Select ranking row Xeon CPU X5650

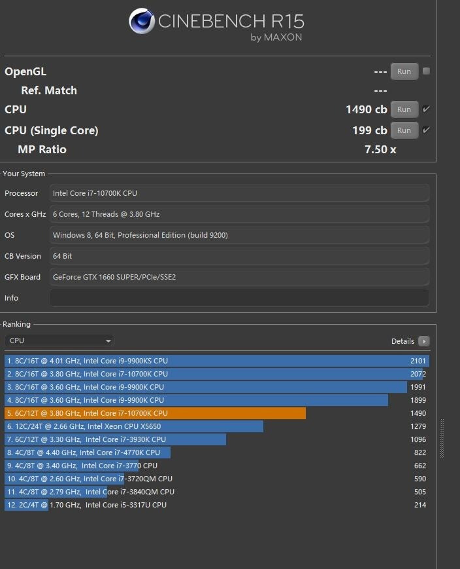coord(216,426)
